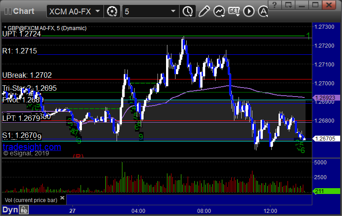The height and width of the screenshot is (216, 342).
Task: Close the Vol current price bar tab
Action: click(x=62, y=198)
